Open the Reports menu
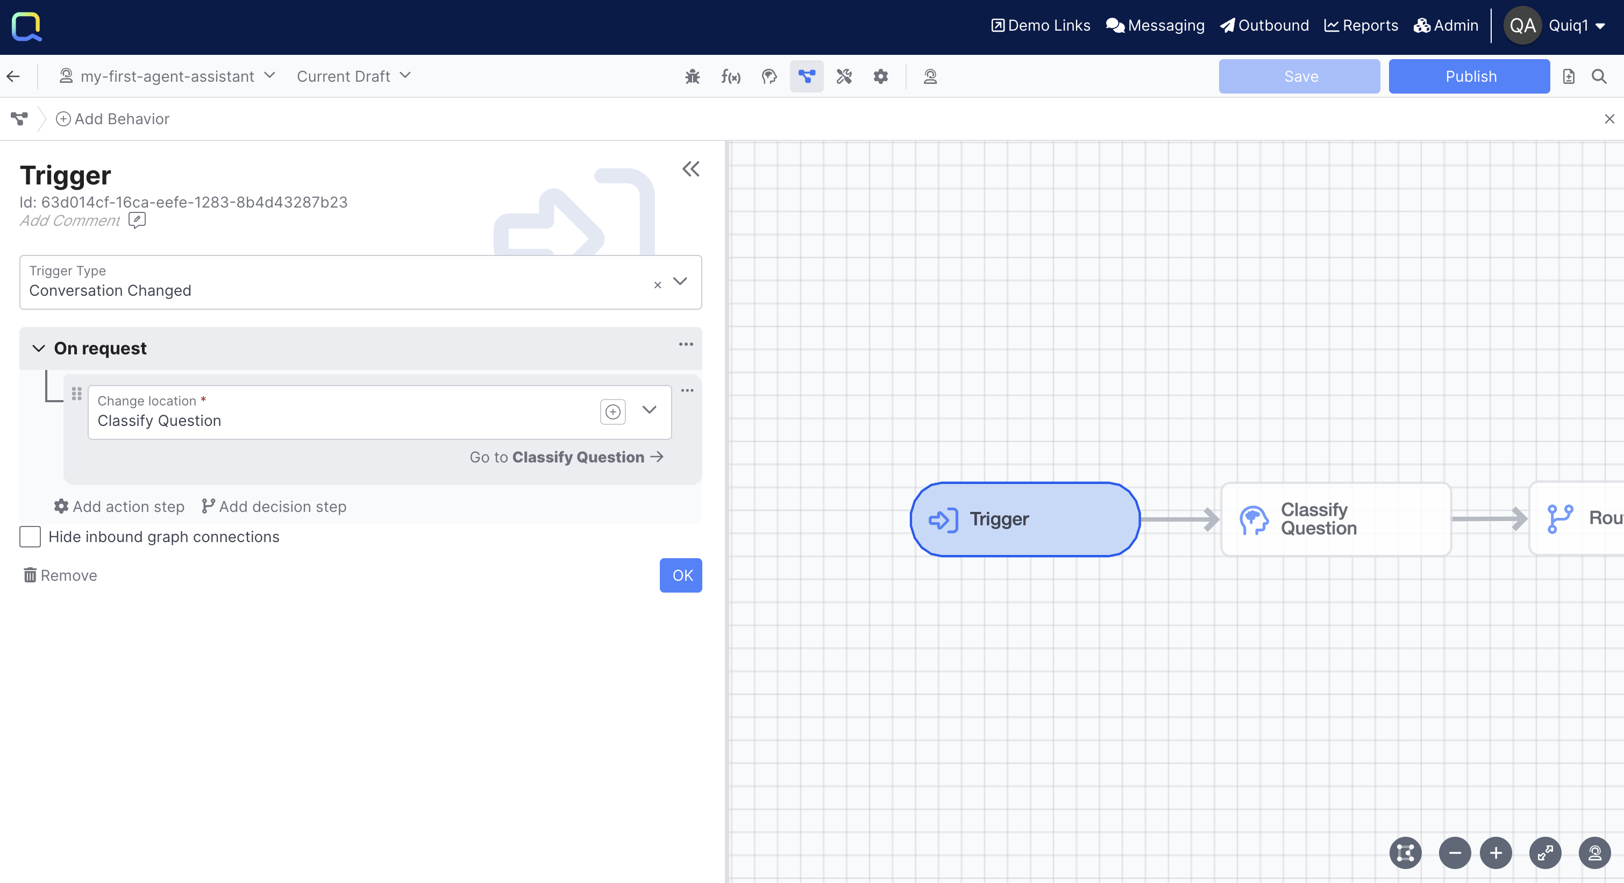The image size is (1624, 883). click(x=1361, y=25)
